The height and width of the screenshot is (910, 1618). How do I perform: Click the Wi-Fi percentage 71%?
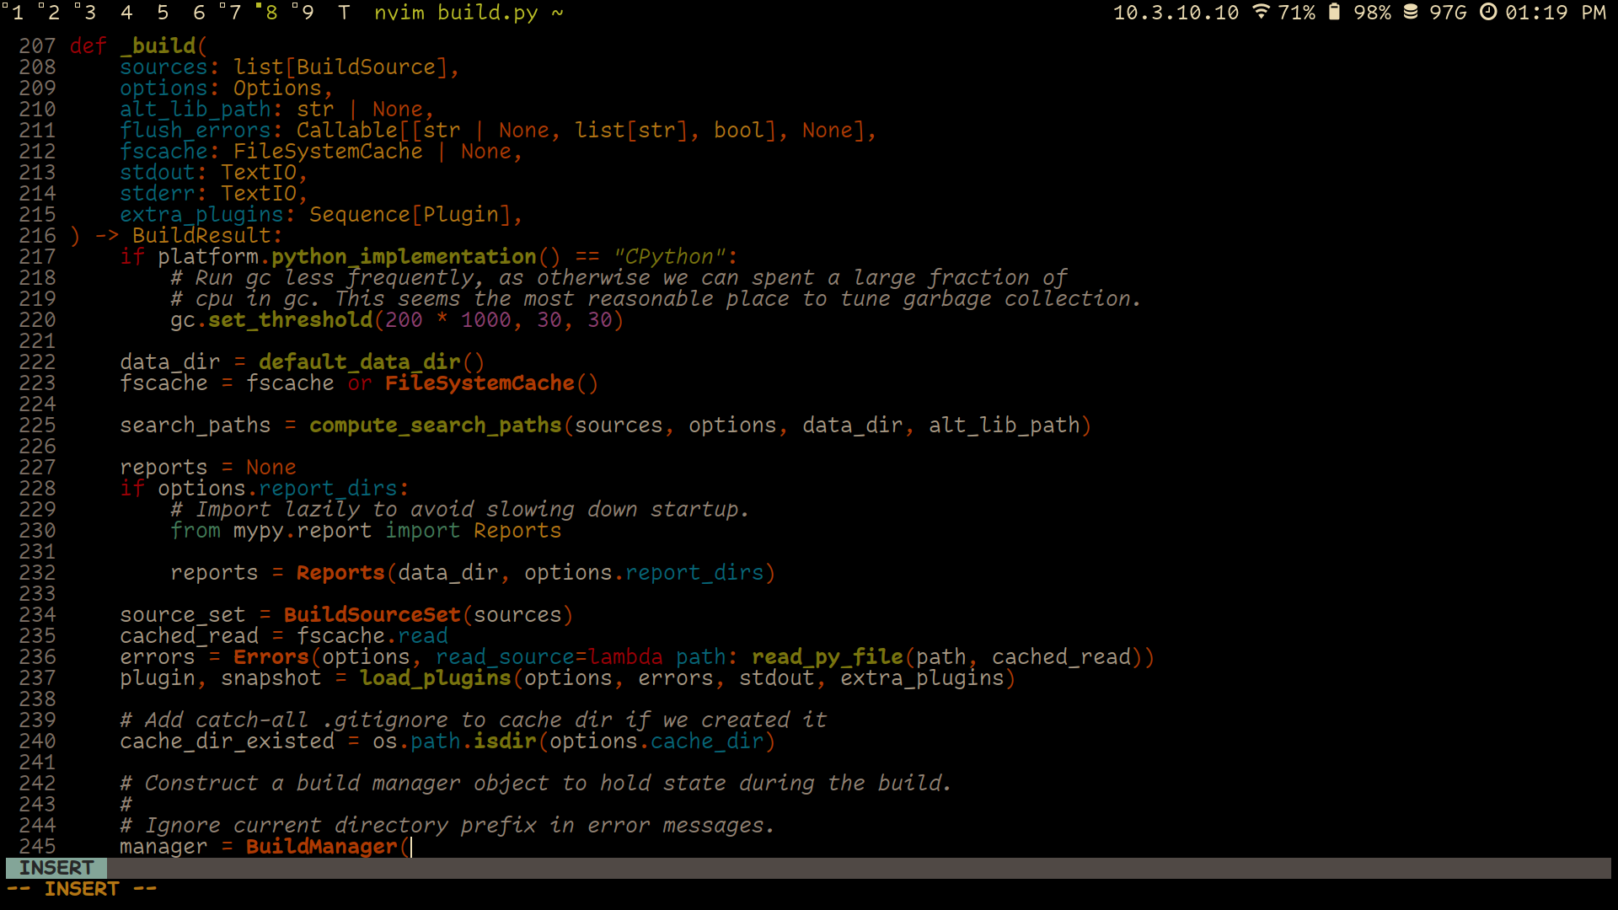pyautogui.click(x=1299, y=13)
